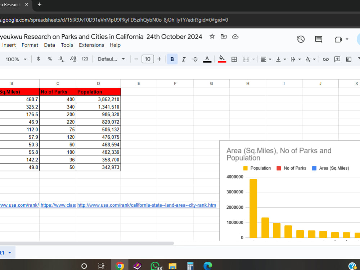Insert comment icon in toolbar

(x=337, y=59)
